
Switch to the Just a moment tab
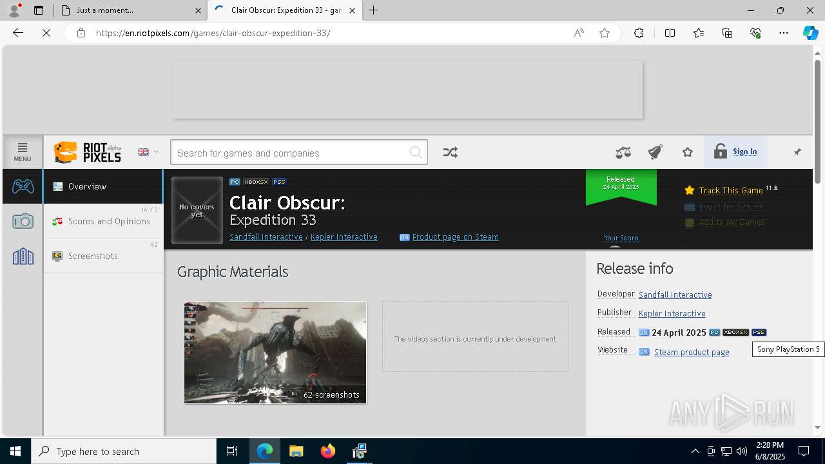[x=131, y=10]
